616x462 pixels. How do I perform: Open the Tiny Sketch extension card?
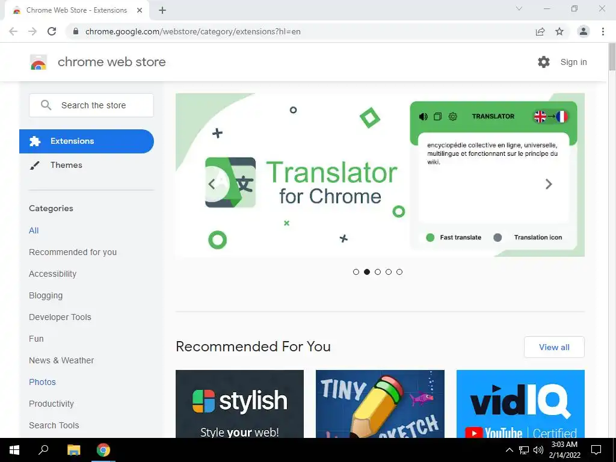[380, 404]
